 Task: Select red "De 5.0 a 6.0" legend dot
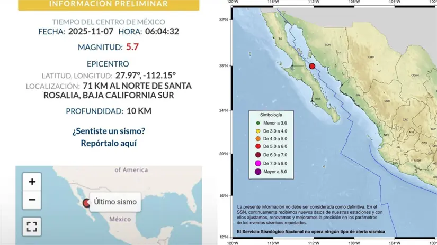pyautogui.click(x=257, y=147)
